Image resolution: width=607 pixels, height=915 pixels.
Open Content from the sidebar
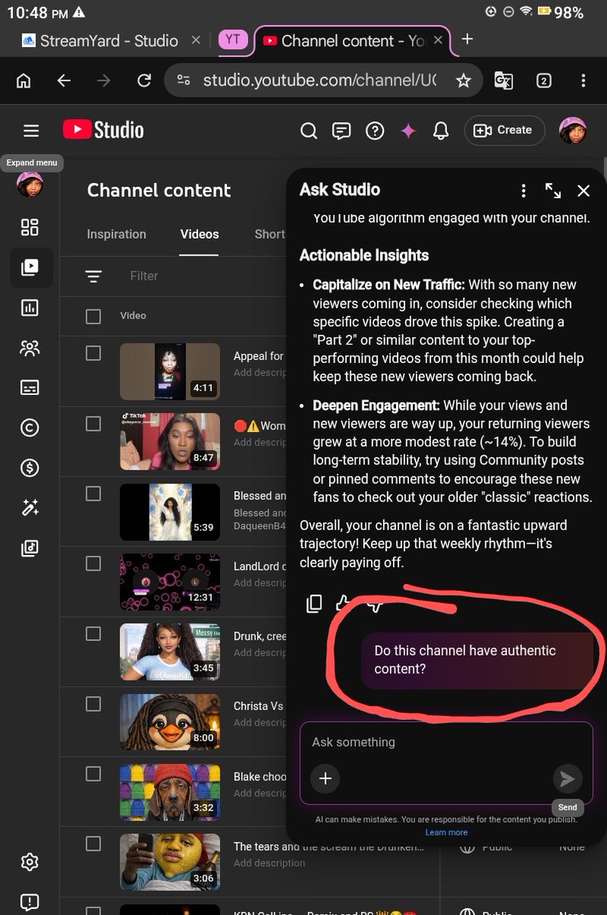click(30, 267)
